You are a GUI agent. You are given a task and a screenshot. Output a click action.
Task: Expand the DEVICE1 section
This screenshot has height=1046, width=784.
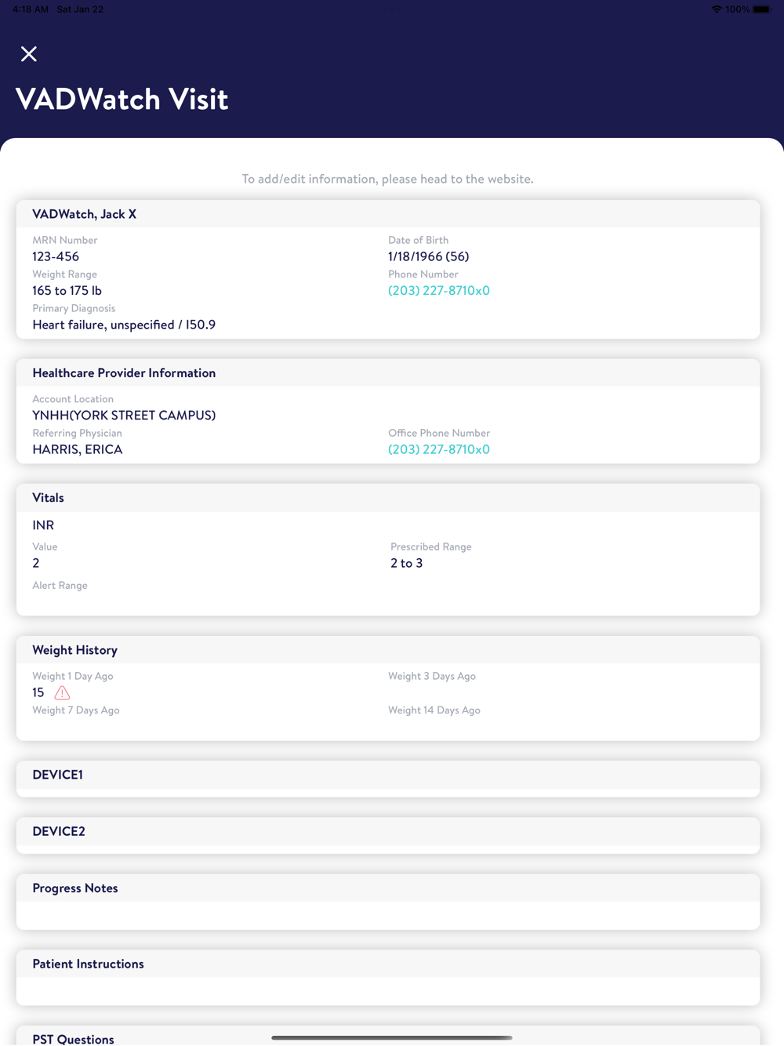(x=388, y=775)
